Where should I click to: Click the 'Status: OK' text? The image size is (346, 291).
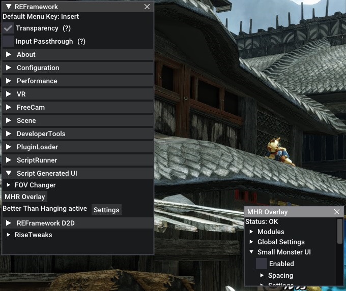pyautogui.click(x=262, y=221)
